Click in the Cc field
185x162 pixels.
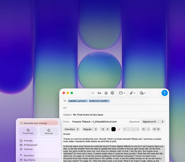click(116, 108)
